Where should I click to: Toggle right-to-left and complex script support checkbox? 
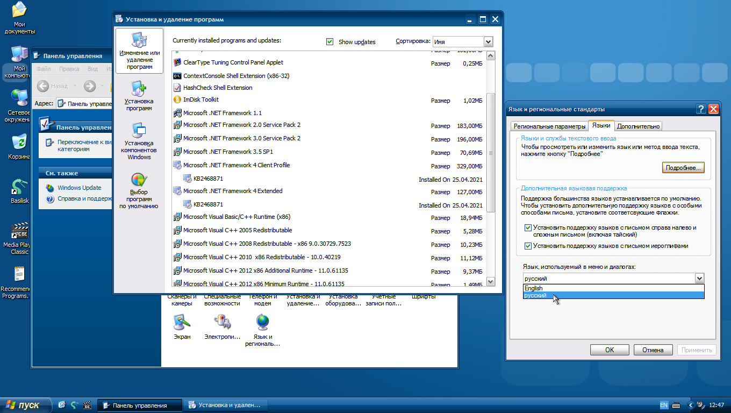click(x=528, y=227)
